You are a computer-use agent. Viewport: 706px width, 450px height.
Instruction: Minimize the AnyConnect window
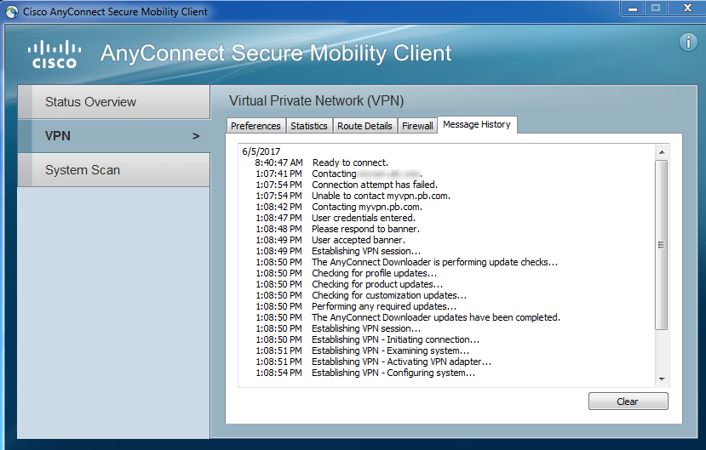(633, 9)
